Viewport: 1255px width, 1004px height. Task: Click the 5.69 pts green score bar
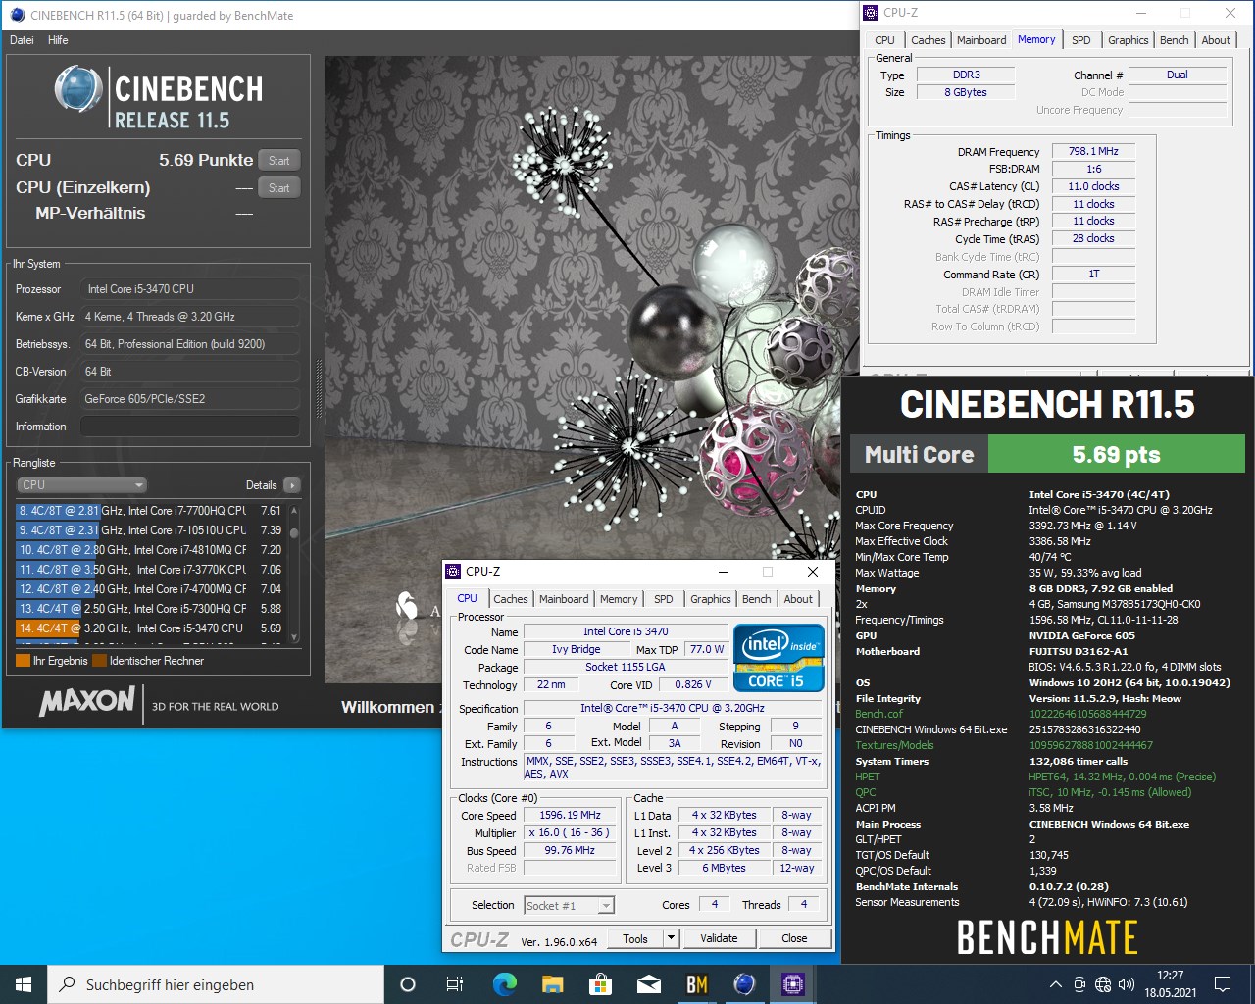pos(1116,454)
